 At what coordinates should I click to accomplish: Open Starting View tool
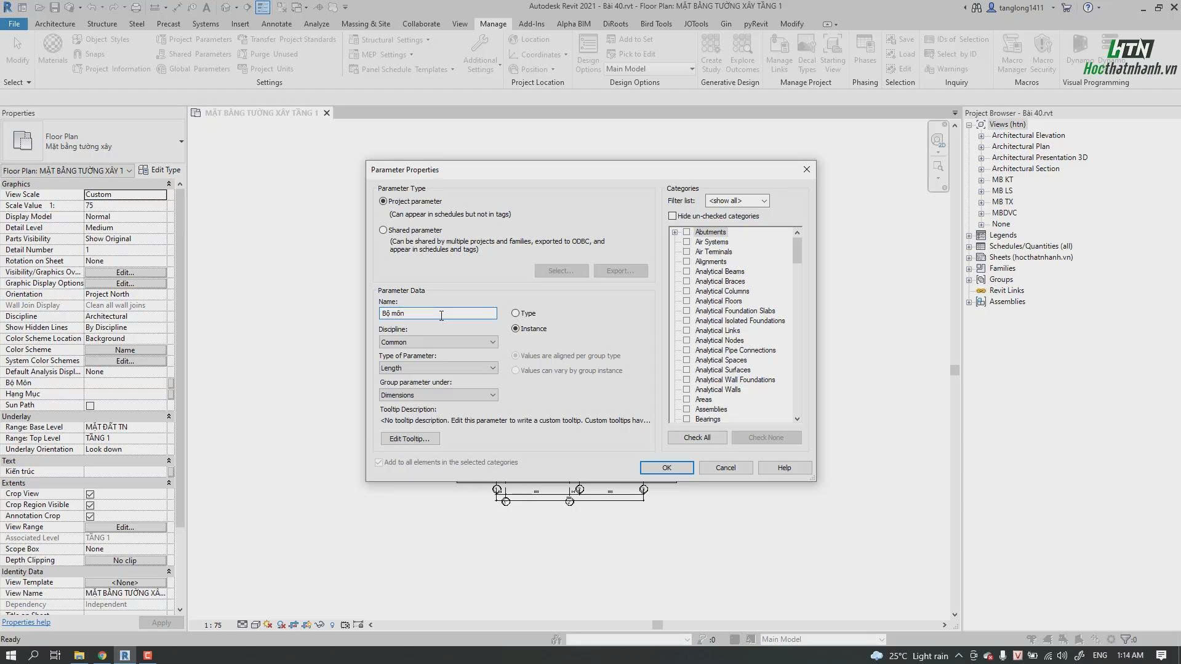coord(833,54)
